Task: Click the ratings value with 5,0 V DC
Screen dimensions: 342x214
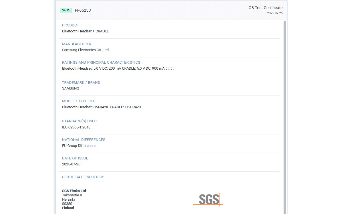Action: tap(118, 68)
